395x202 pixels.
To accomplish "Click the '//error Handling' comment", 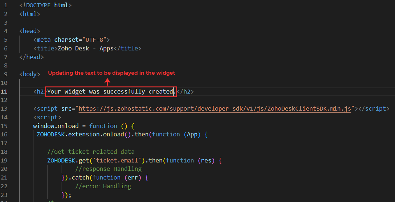I will click(x=103, y=186).
